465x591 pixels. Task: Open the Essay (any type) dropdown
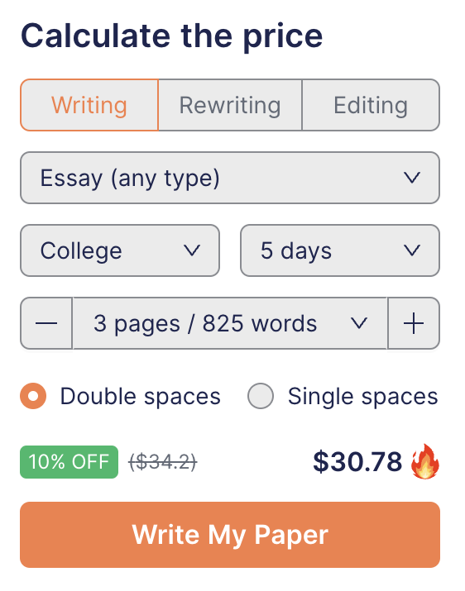[230, 178]
